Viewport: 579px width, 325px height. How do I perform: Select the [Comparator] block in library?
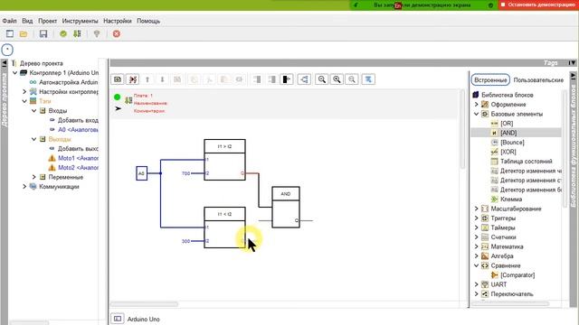[x=517, y=275]
